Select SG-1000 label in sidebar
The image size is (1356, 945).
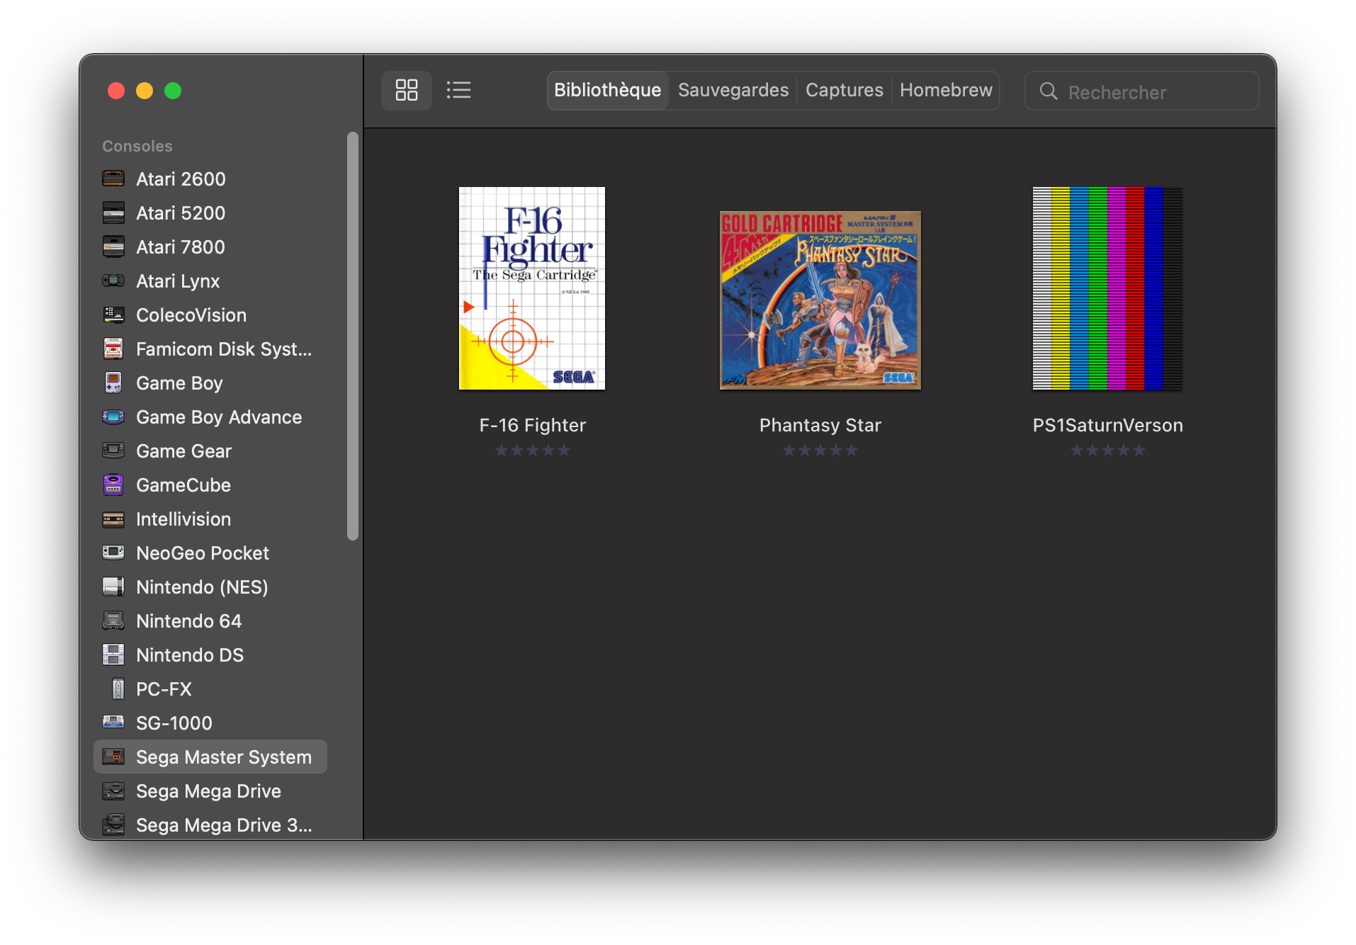tap(174, 723)
